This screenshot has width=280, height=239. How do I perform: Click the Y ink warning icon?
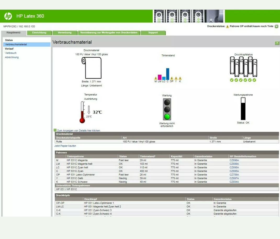[176, 78]
